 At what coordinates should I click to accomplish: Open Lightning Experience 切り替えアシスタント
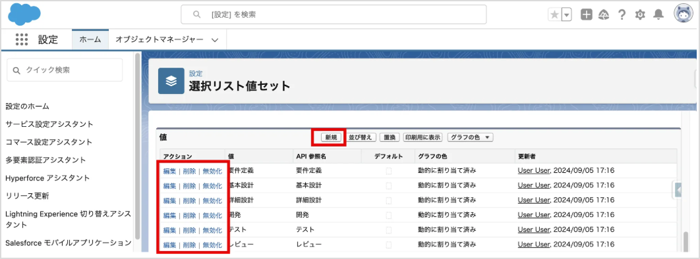[68, 219]
